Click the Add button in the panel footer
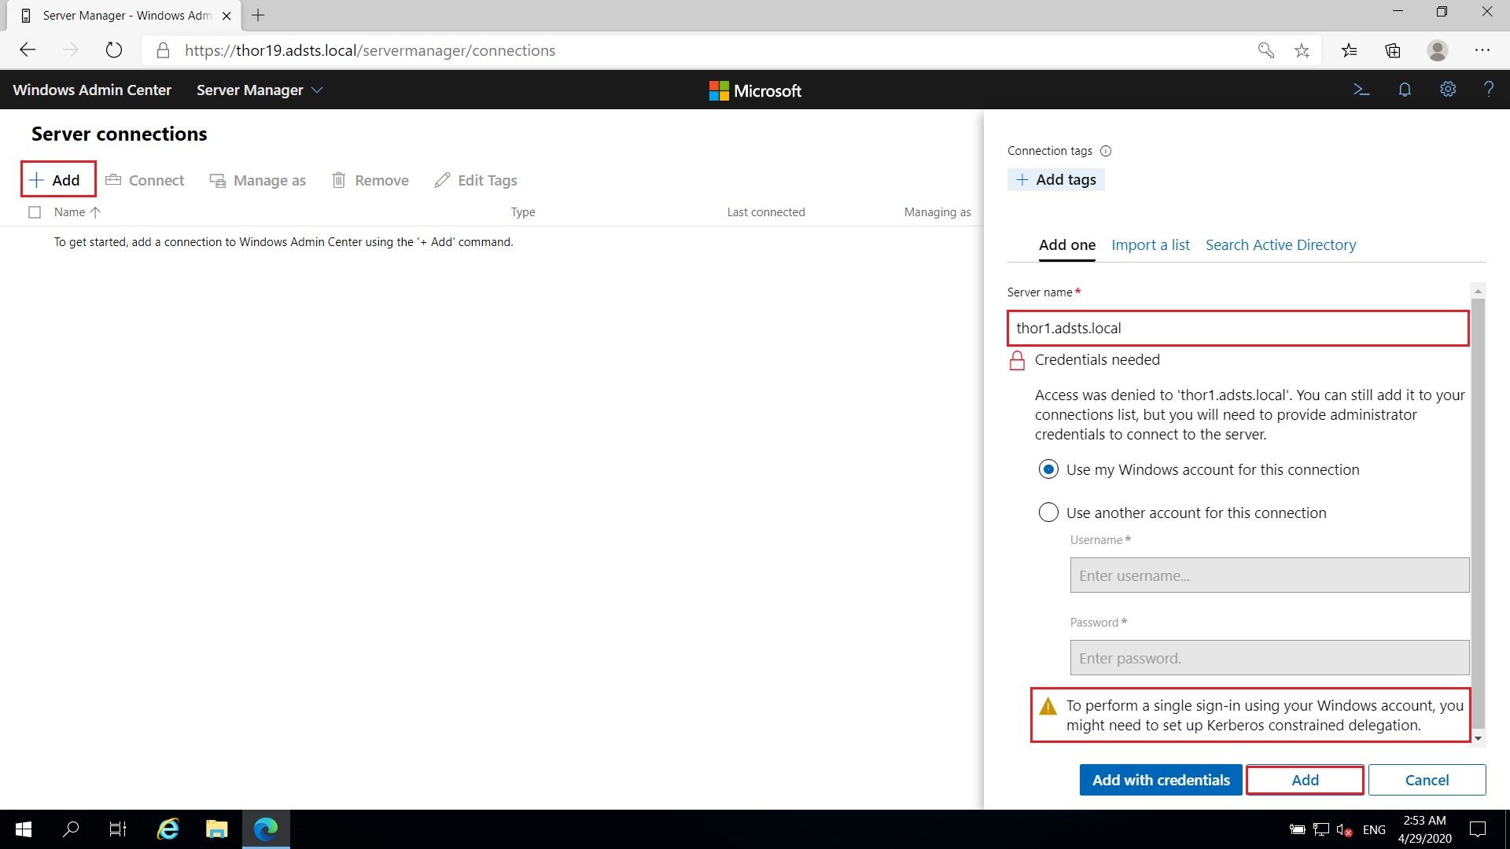This screenshot has width=1510, height=849. pos(1305,780)
